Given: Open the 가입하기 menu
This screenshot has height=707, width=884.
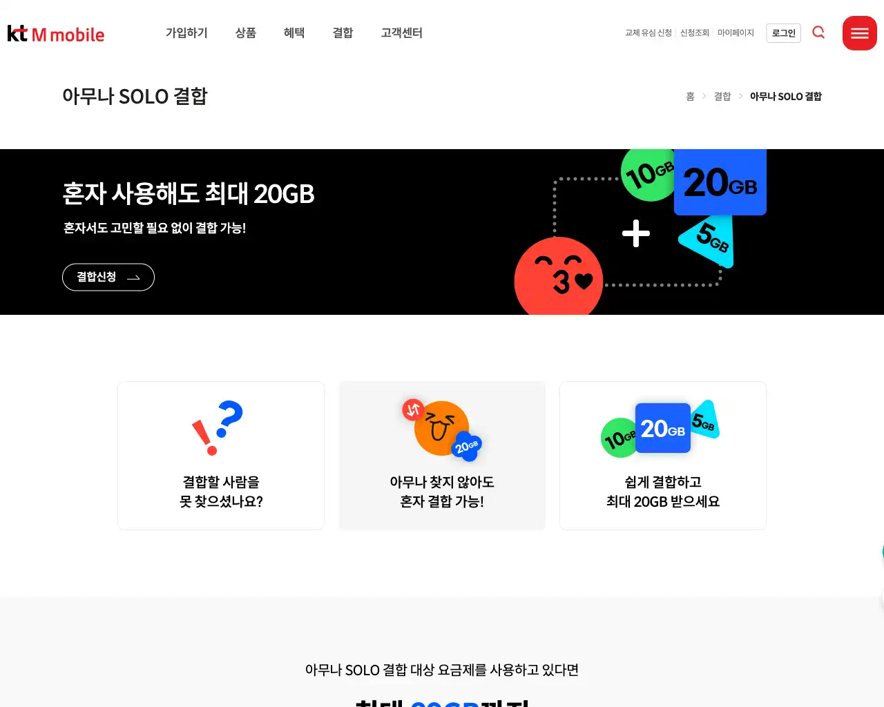Looking at the screenshot, I should pos(186,32).
